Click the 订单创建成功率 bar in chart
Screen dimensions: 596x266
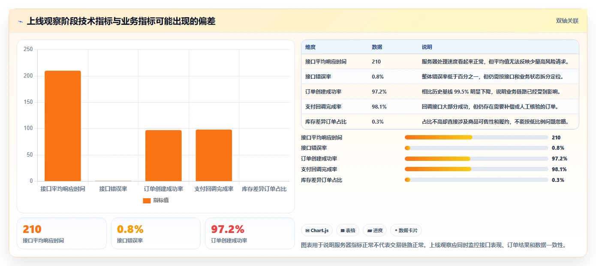[163, 155]
